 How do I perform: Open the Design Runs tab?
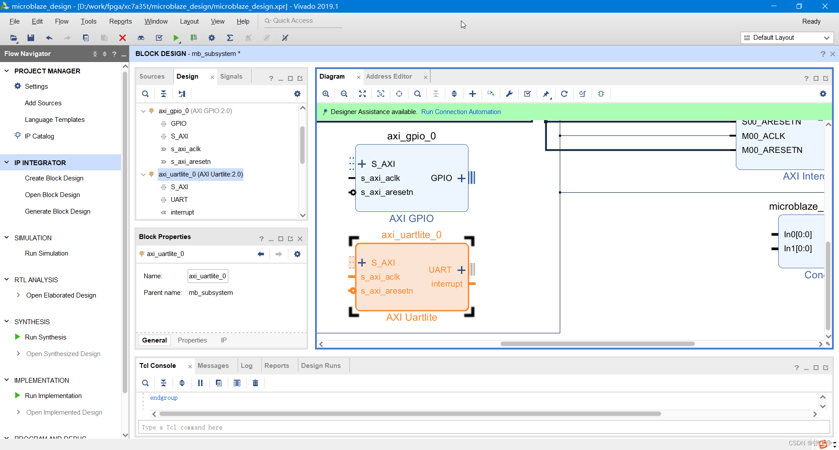[321, 366]
